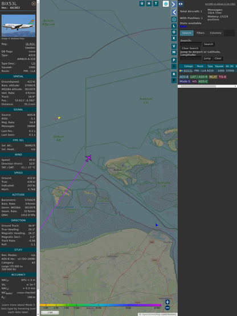This screenshot has height=316, width=237.
Task: Click the right chevron sidebar arrow
Action: pos(174,4)
